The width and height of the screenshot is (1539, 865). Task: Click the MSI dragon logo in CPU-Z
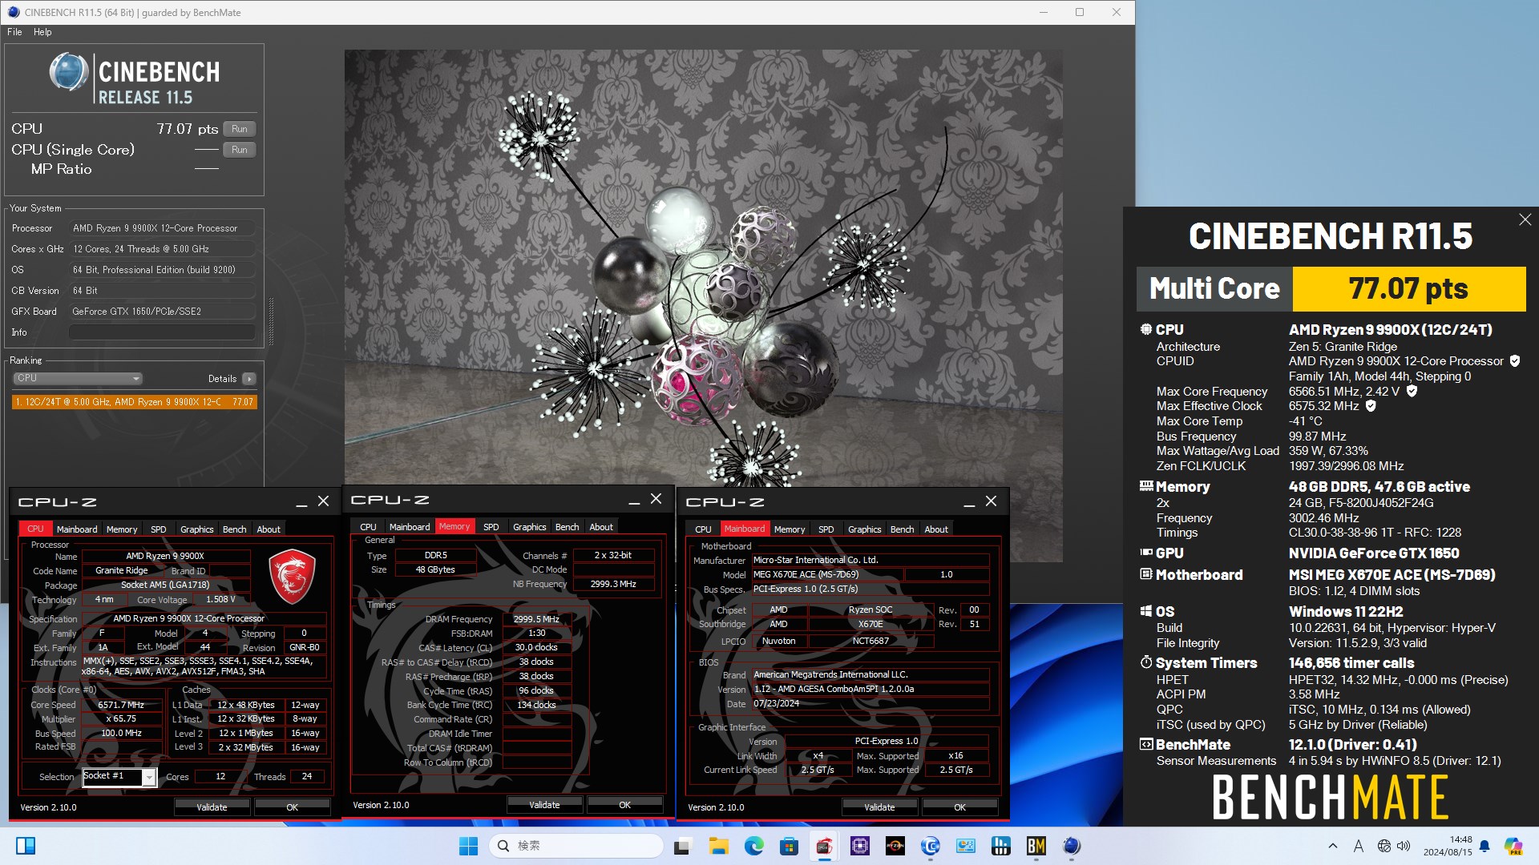292,576
